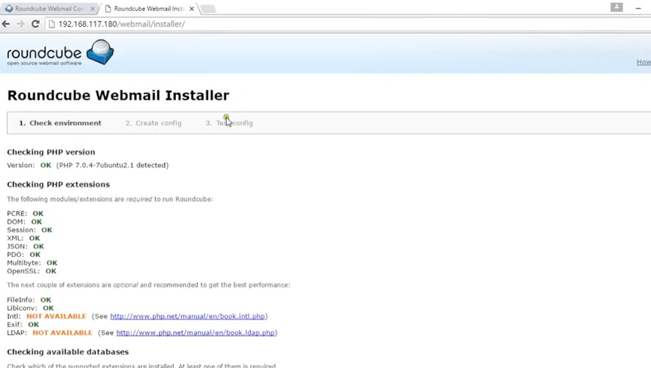Click the address bar URL field
This screenshot has height=368, width=651.
click(349, 24)
